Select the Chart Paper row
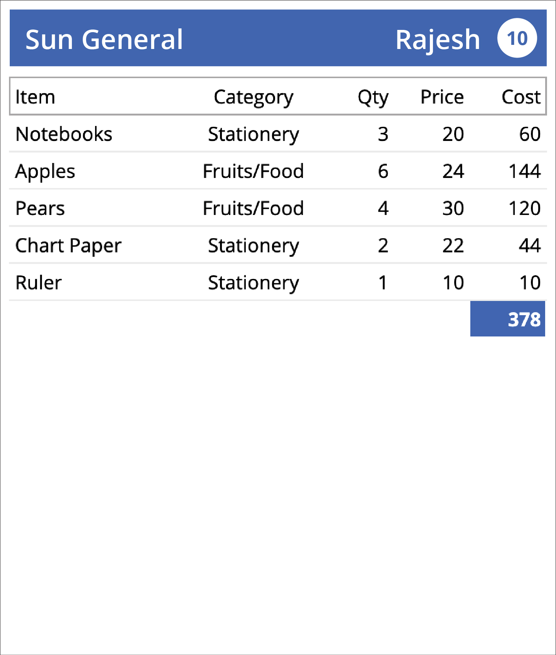 coord(278,245)
